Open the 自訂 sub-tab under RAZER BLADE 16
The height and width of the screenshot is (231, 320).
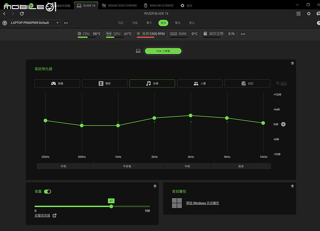point(121,23)
